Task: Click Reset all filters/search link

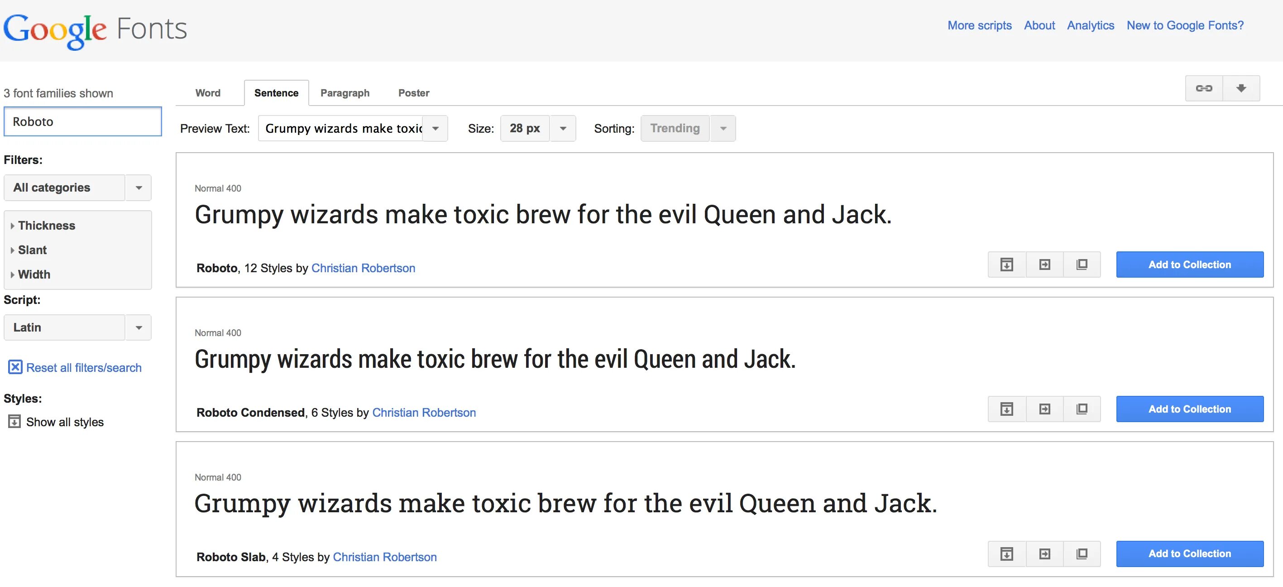Action: 84,368
